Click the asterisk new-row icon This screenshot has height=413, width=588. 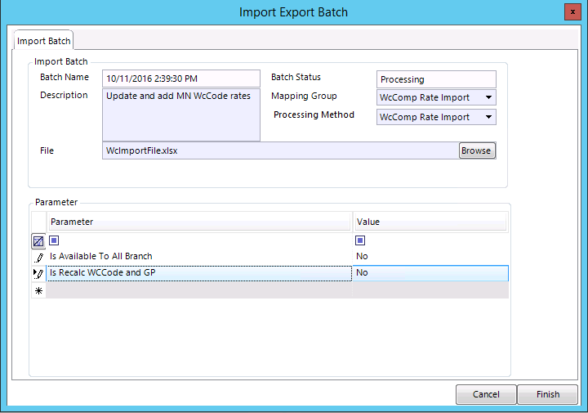[38, 290]
